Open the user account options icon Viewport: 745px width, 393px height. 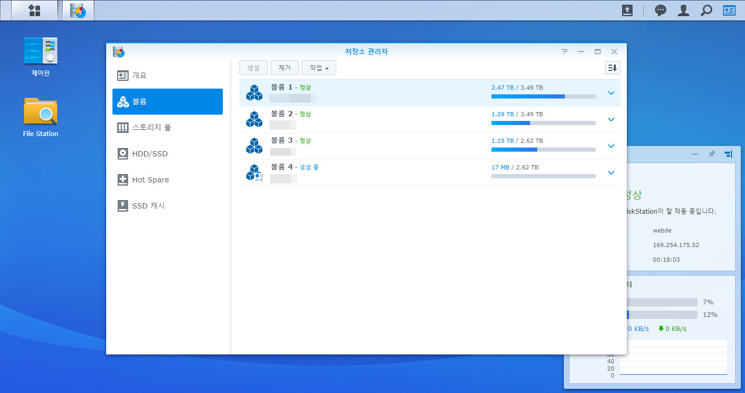(x=684, y=10)
